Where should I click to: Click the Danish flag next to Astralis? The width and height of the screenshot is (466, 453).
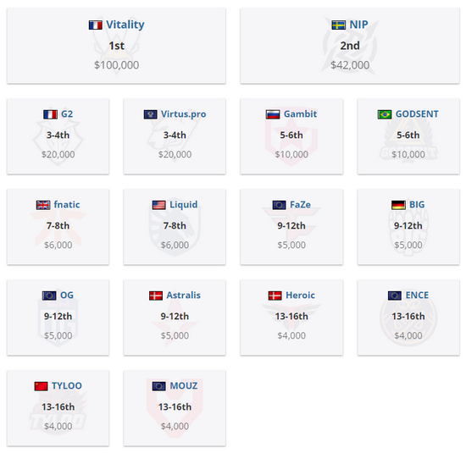click(156, 296)
